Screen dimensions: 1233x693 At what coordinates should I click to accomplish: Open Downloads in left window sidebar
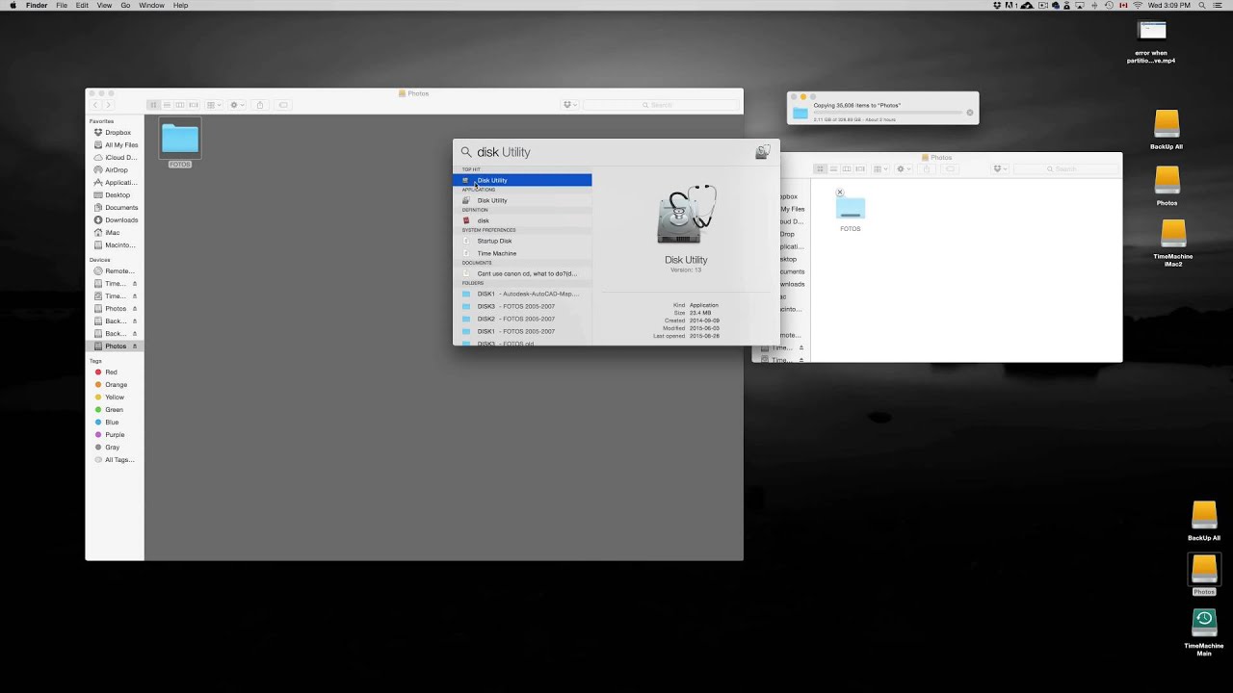115,220
